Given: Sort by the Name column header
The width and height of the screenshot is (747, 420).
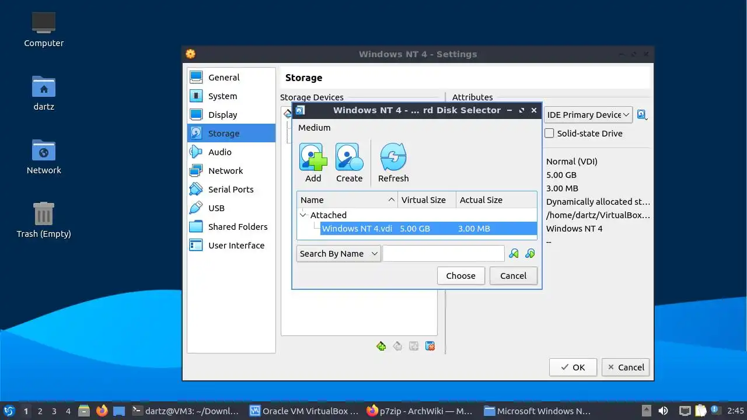Looking at the screenshot, I should [347, 199].
